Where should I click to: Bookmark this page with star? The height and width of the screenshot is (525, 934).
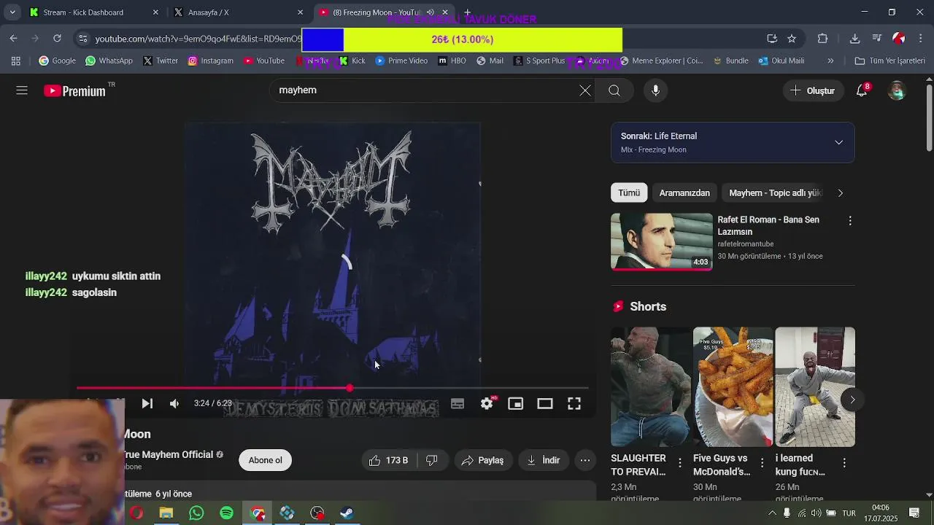point(791,39)
